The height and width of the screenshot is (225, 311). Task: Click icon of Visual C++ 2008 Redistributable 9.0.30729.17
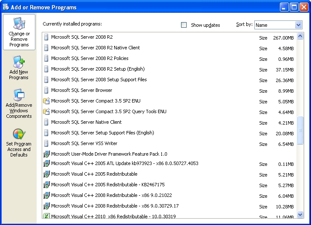[46, 206]
